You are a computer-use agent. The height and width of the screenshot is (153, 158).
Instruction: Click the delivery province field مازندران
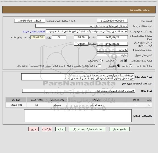tap(112, 50)
